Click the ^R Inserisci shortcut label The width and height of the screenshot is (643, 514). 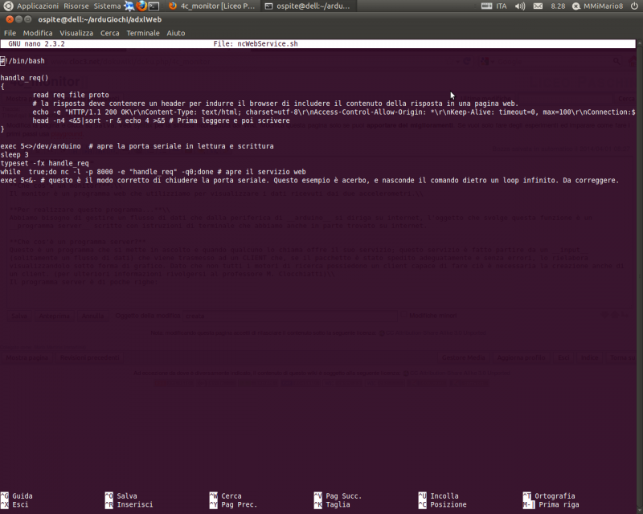(x=129, y=504)
